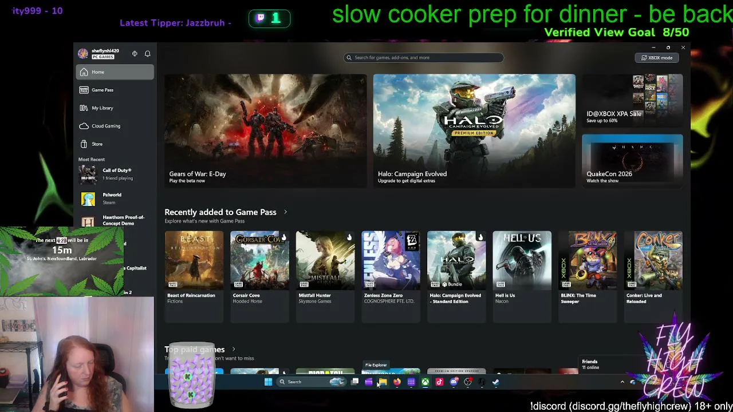Open My Library in the sidebar
The image size is (733, 412).
115,108
